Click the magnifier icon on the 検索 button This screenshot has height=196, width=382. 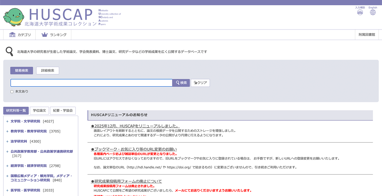tap(177, 83)
